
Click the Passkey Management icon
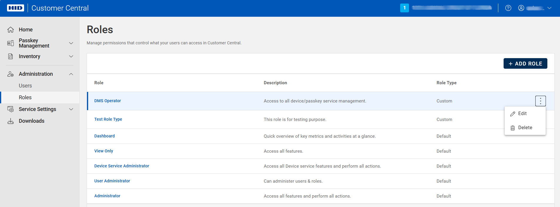[x=11, y=43]
